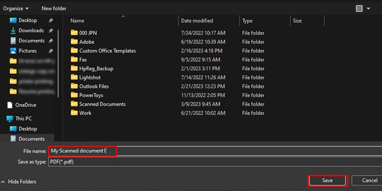Click the Cancel button

[367, 181]
